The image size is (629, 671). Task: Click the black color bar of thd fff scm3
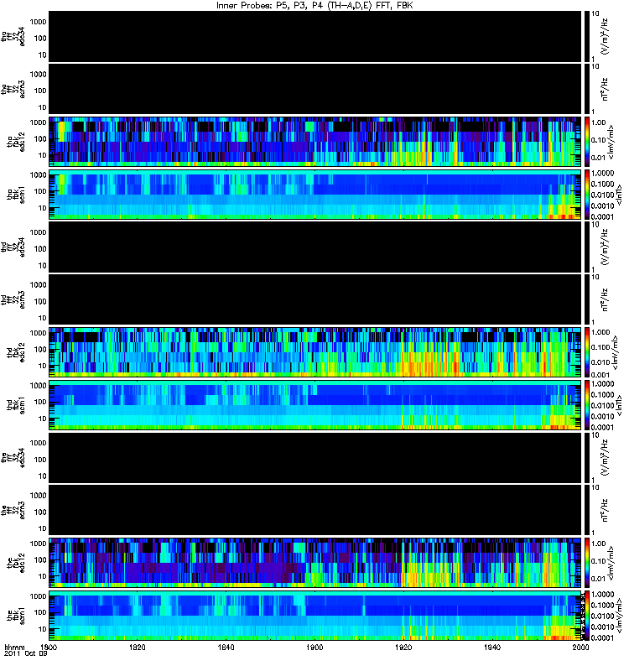(x=587, y=299)
